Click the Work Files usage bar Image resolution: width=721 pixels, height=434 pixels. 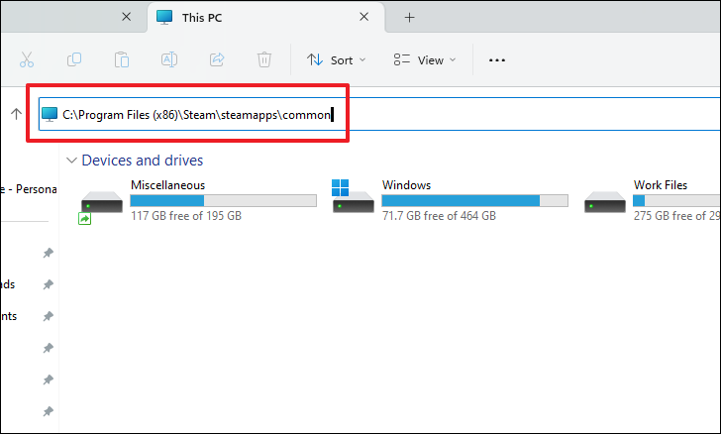(x=676, y=201)
